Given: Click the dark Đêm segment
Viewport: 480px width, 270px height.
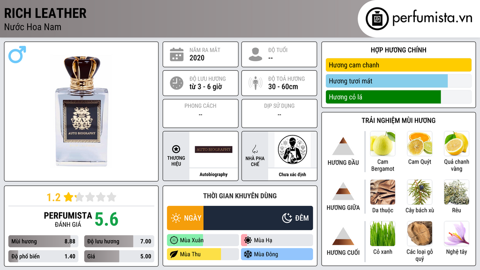Looking at the screenshot, I should coord(258,218).
